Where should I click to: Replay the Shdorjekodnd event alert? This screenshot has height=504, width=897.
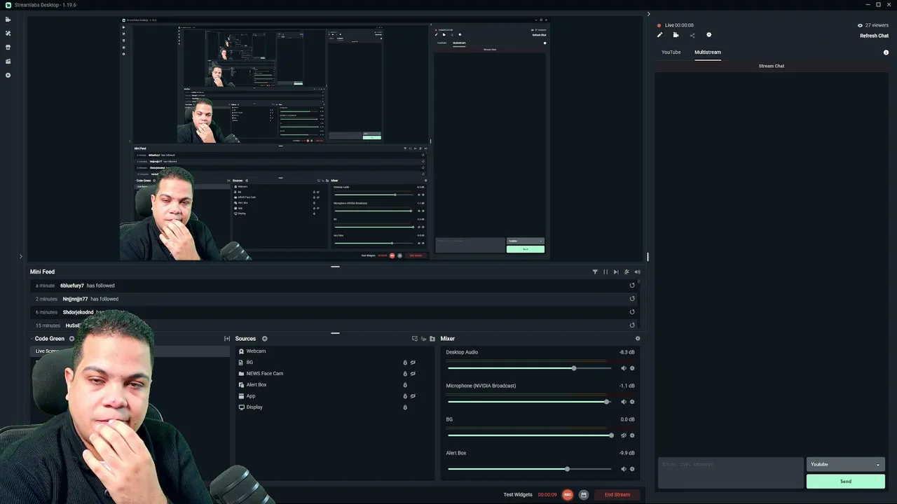pyautogui.click(x=632, y=312)
